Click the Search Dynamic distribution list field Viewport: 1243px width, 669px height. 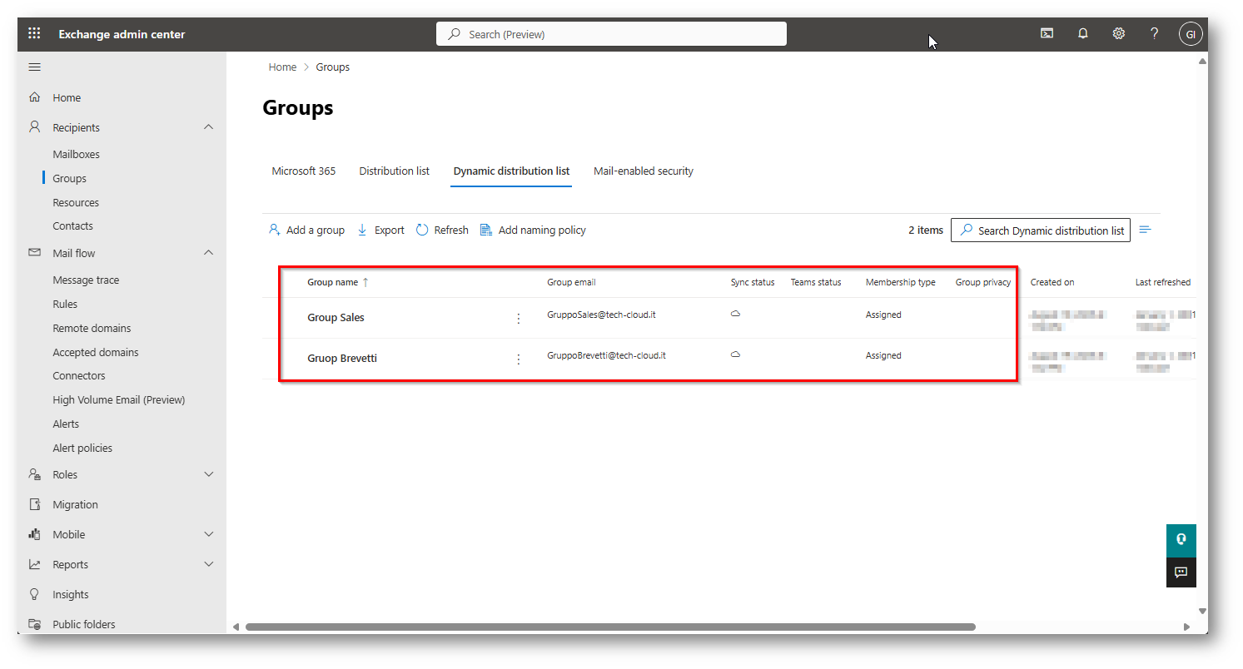(1041, 230)
